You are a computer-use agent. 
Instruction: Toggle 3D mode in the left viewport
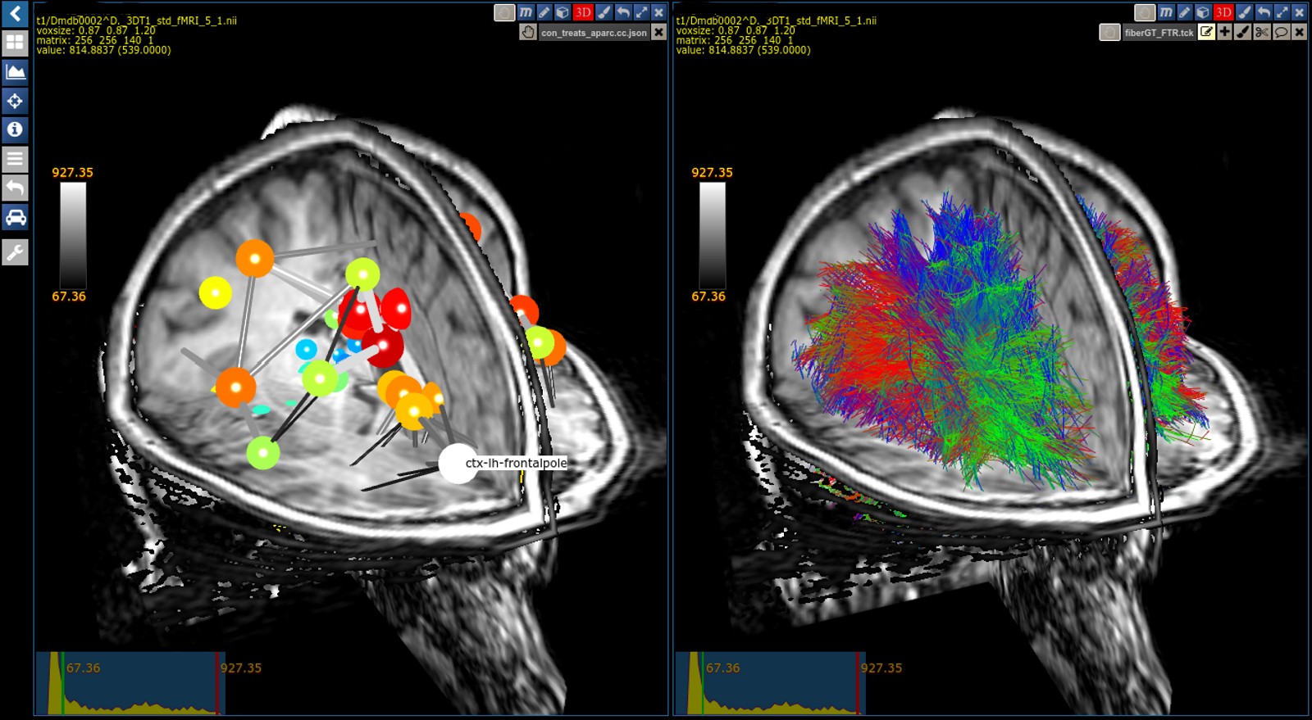(x=583, y=12)
